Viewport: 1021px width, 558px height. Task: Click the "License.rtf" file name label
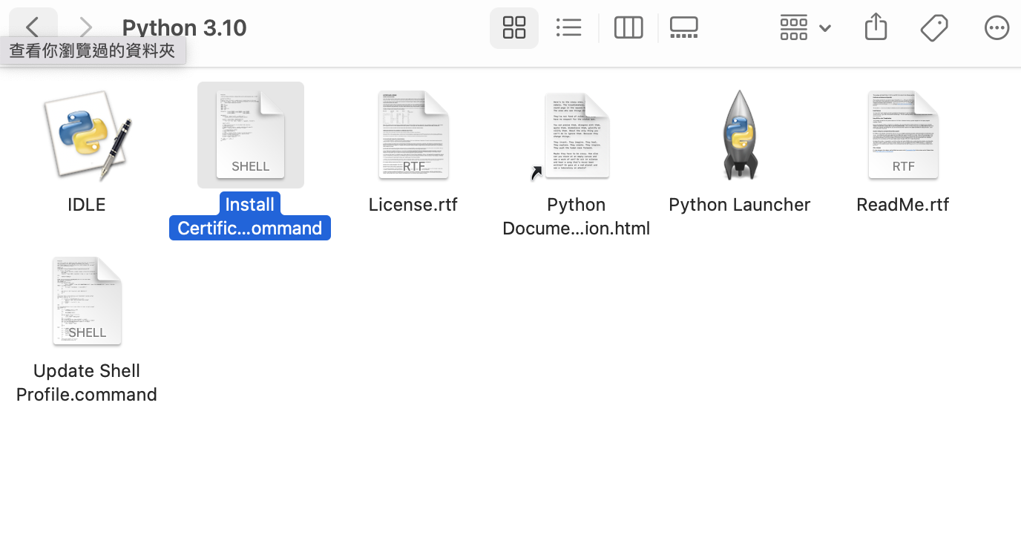pos(413,205)
